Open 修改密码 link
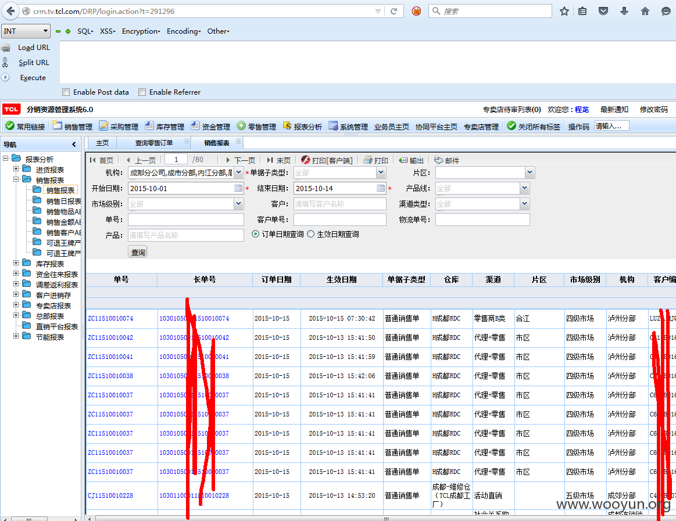Screen dimensions: 676x521 (x=653, y=109)
